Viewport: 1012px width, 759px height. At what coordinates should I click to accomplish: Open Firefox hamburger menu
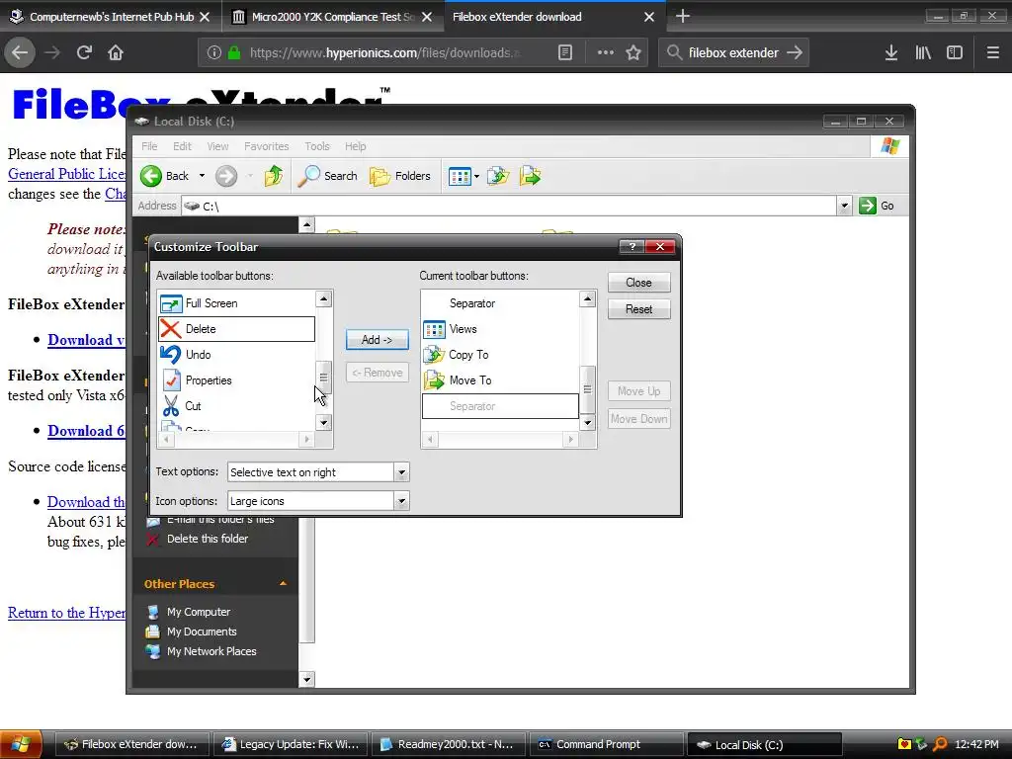tap(992, 52)
